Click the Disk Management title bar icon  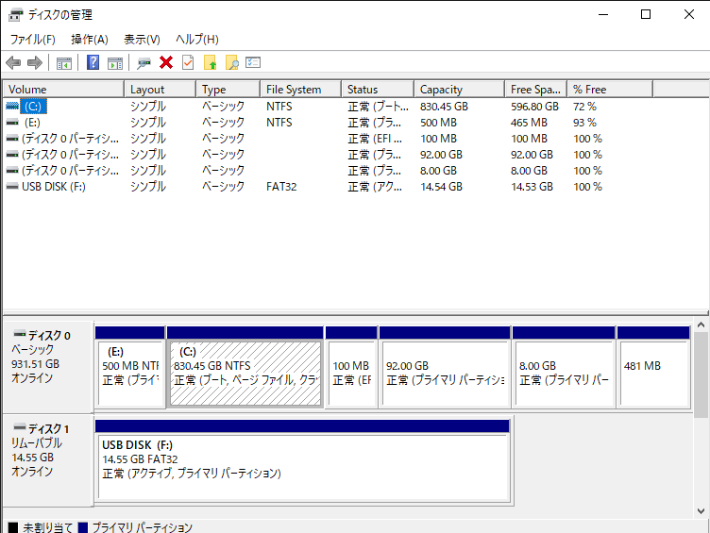[15, 14]
